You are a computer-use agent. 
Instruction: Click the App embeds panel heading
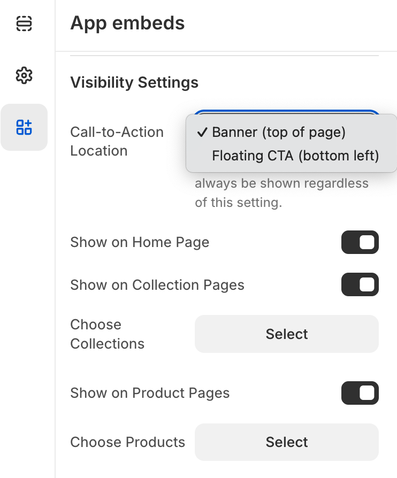pyautogui.click(x=127, y=23)
